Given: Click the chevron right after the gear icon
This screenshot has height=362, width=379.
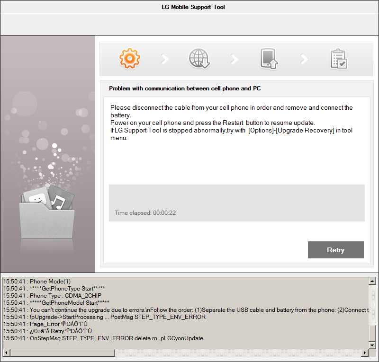Looking at the screenshot, I should coord(164,59).
